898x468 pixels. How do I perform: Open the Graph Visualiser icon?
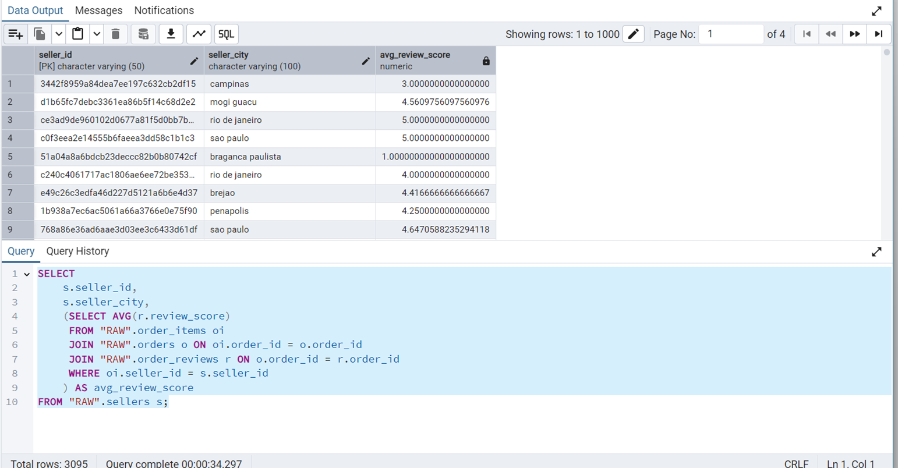[x=199, y=34]
